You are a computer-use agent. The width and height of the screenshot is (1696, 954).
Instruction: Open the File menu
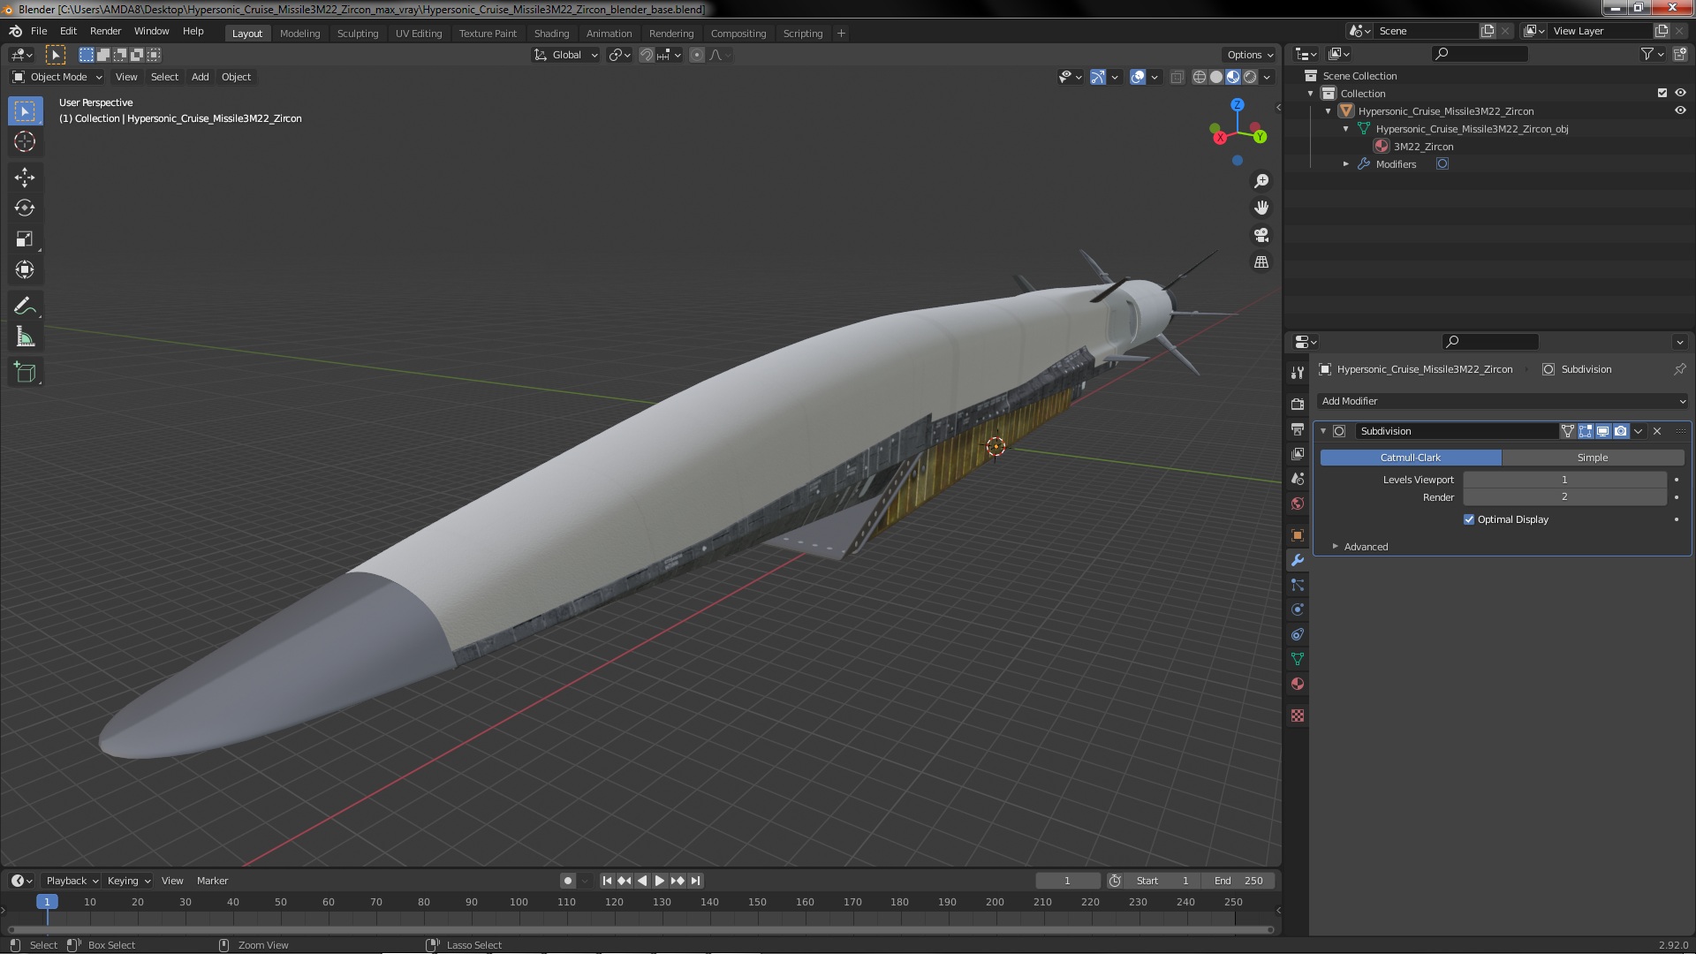[x=39, y=31]
